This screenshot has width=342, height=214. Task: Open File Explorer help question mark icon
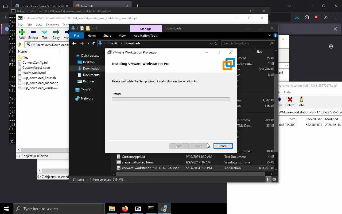[275, 35]
